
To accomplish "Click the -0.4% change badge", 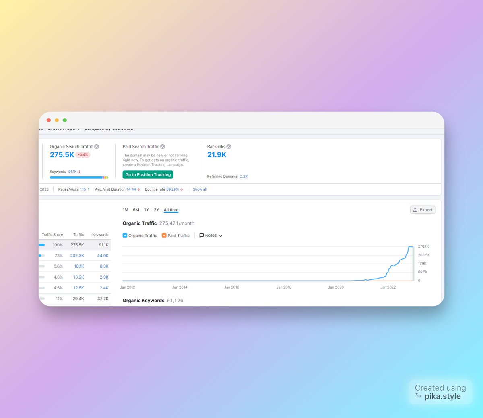I will (x=83, y=155).
